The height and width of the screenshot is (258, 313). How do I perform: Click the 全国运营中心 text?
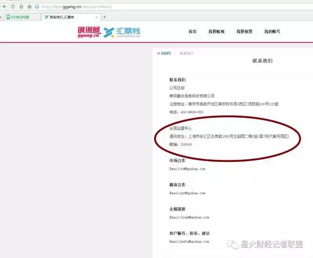pos(180,129)
